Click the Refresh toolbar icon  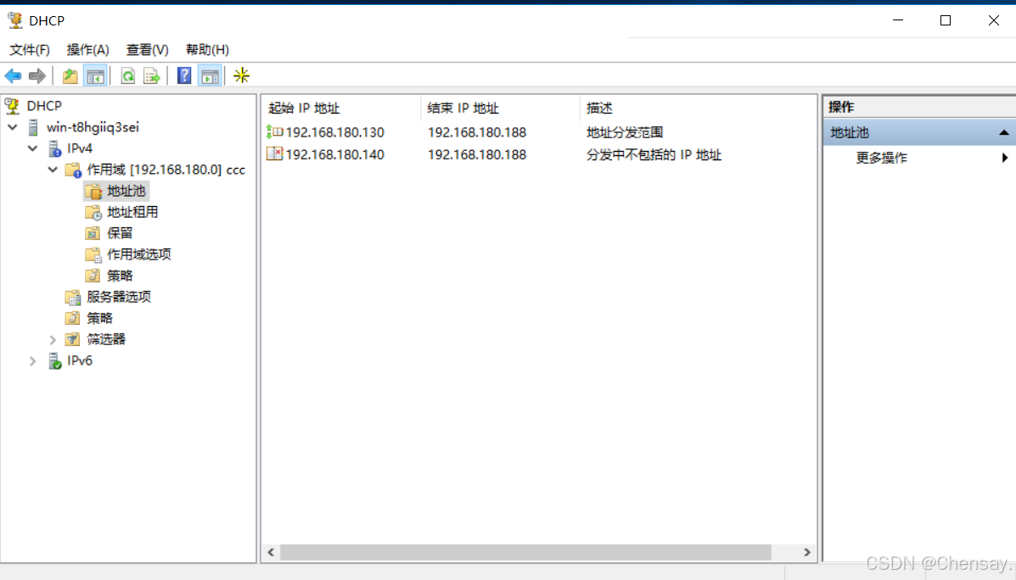(x=127, y=75)
